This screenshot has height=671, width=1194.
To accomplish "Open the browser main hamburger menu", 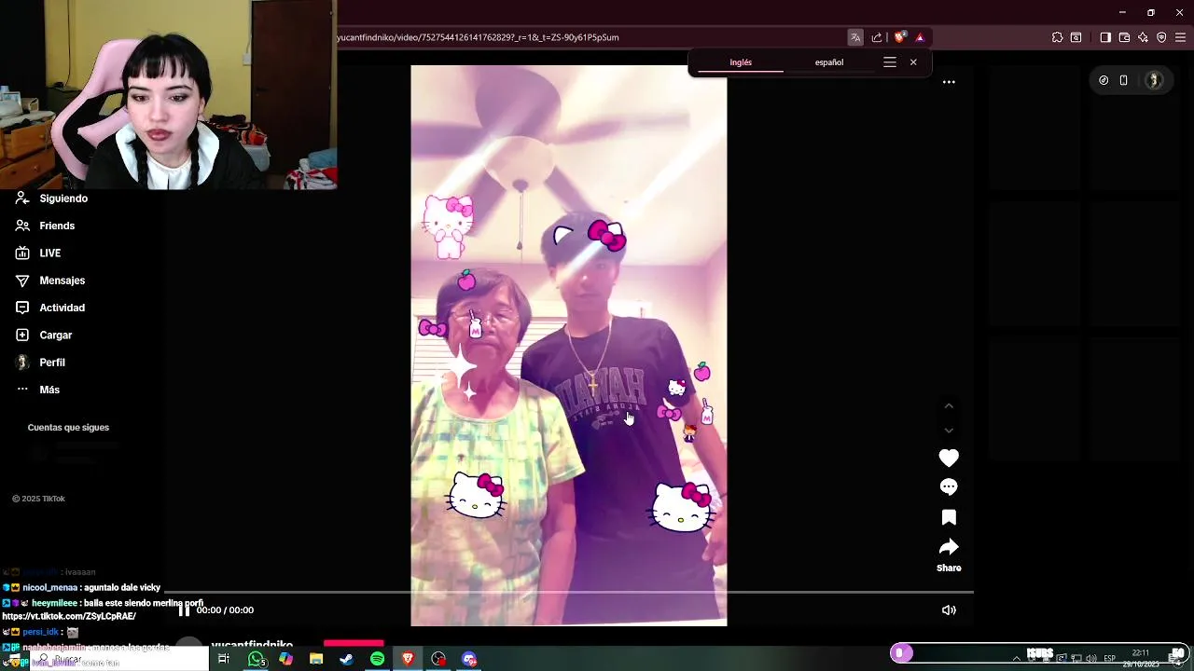I will click(x=1181, y=37).
